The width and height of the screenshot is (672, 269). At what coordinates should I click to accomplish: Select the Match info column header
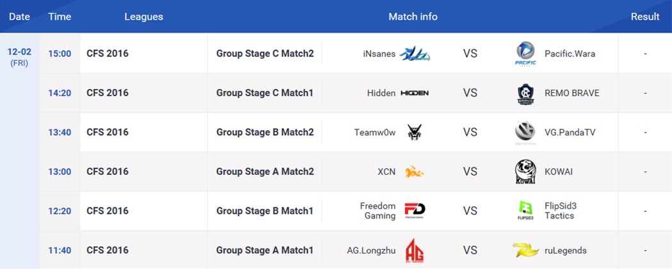[413, 17]
